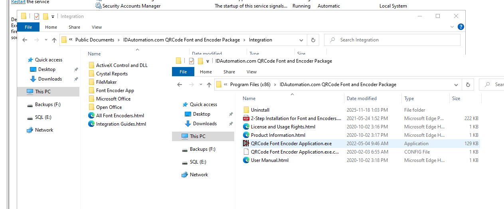Select SQL (E:) drive in front navigation pane
This screenshot has height=209, width=504.
coord(198,162)
